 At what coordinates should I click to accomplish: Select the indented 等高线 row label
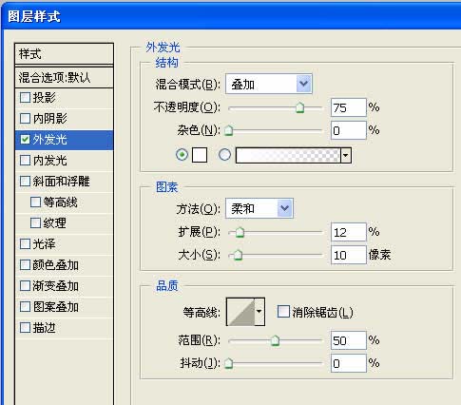click(60, 202)
